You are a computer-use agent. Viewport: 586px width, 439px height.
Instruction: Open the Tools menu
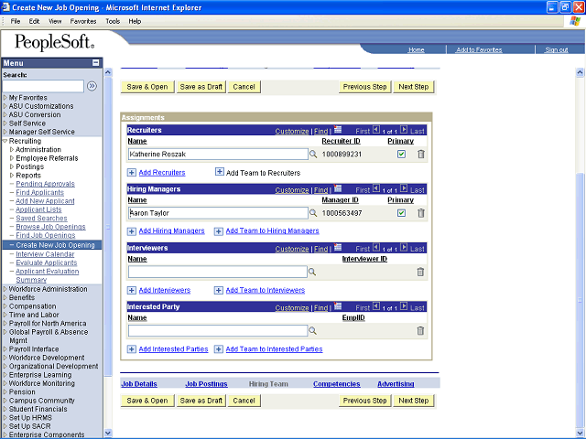coord(113,21)
